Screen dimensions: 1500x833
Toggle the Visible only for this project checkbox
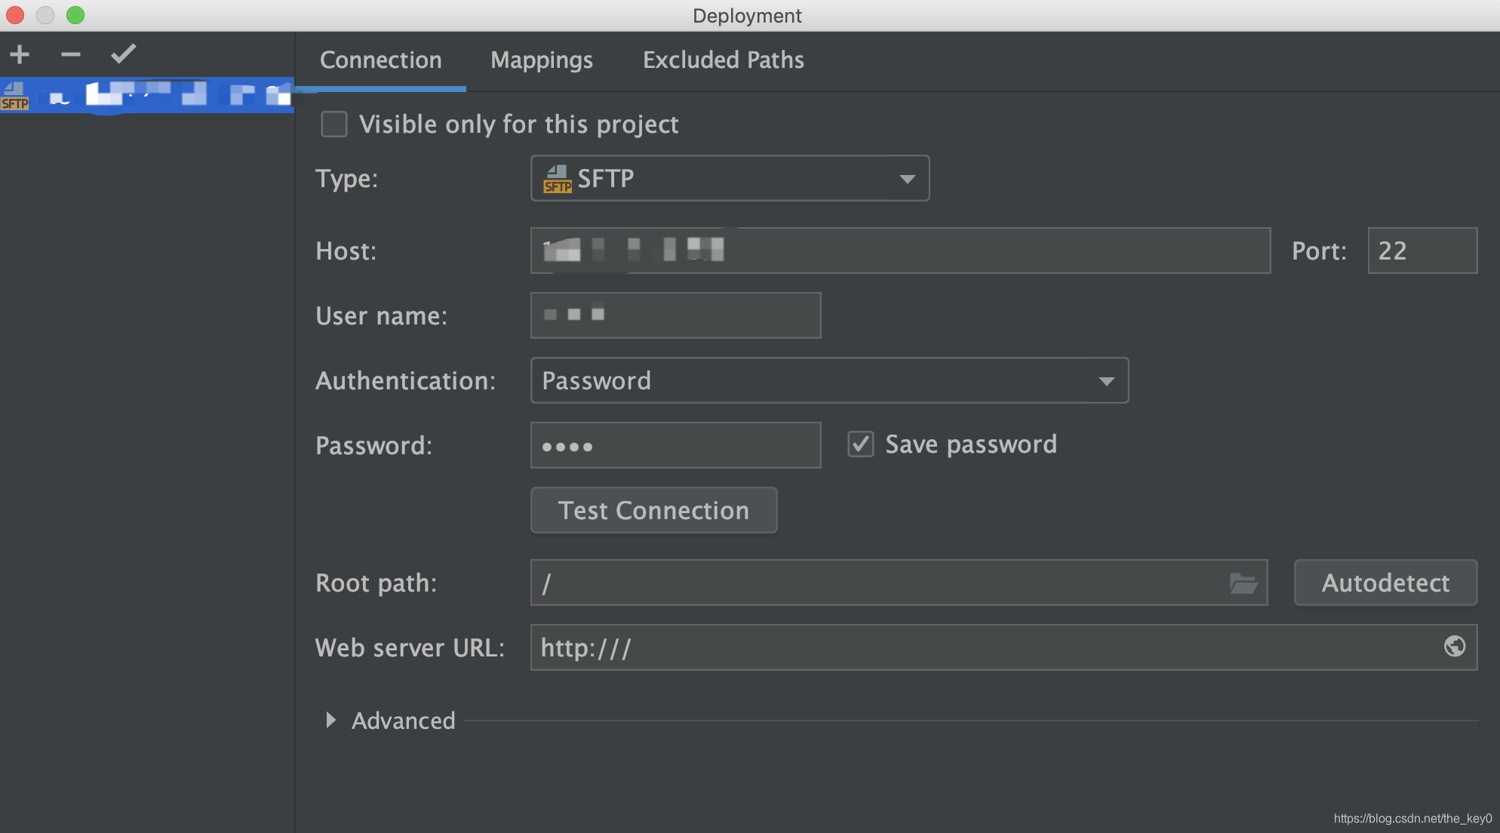[x=334, y=124]
